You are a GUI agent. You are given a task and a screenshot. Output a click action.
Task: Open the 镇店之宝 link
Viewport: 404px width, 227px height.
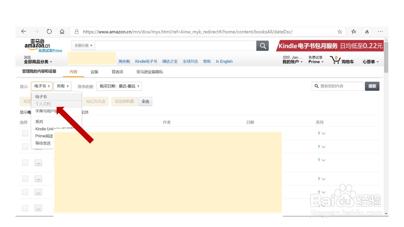pyautogui.click(x=170, y=62)
